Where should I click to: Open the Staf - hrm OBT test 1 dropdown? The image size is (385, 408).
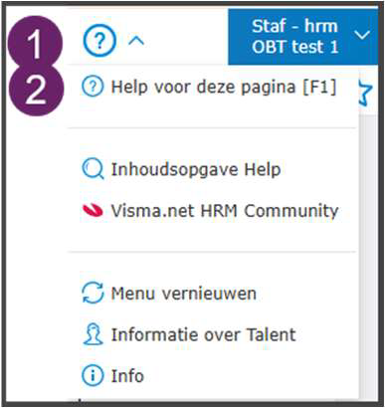click(303, 37)
